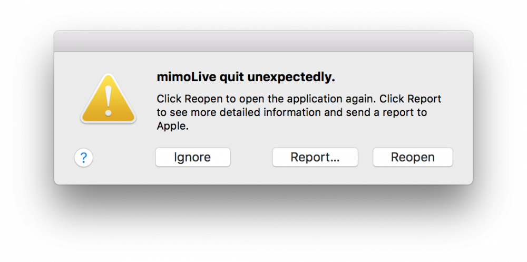Dismiss the crash dialog with Ignore

[x=192, y=157]
